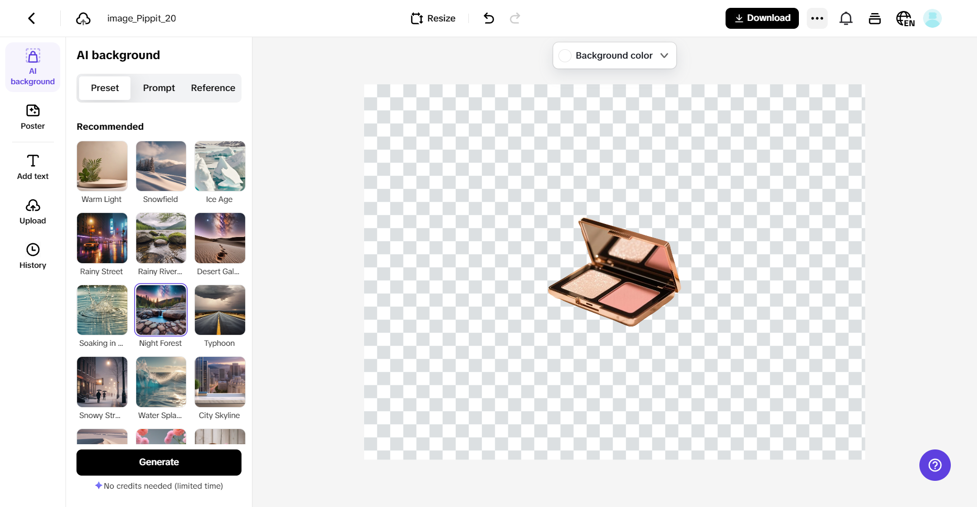Viewport: 977px width, 507px height.
Task: Click the Generate button
Action: (x=159, y=463)
